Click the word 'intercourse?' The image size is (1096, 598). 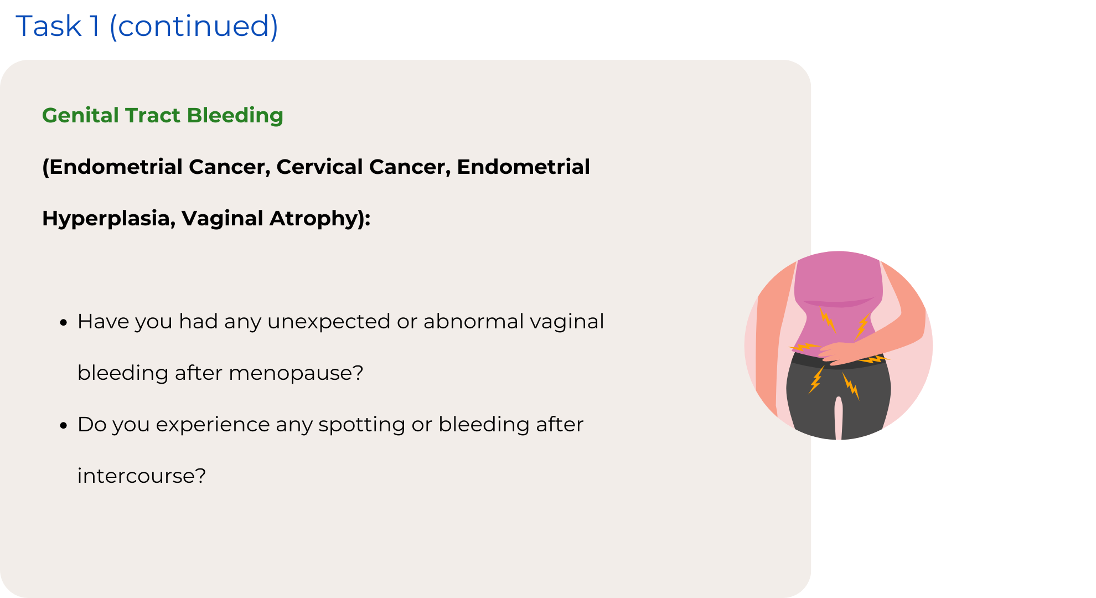(x=141, y=476)
